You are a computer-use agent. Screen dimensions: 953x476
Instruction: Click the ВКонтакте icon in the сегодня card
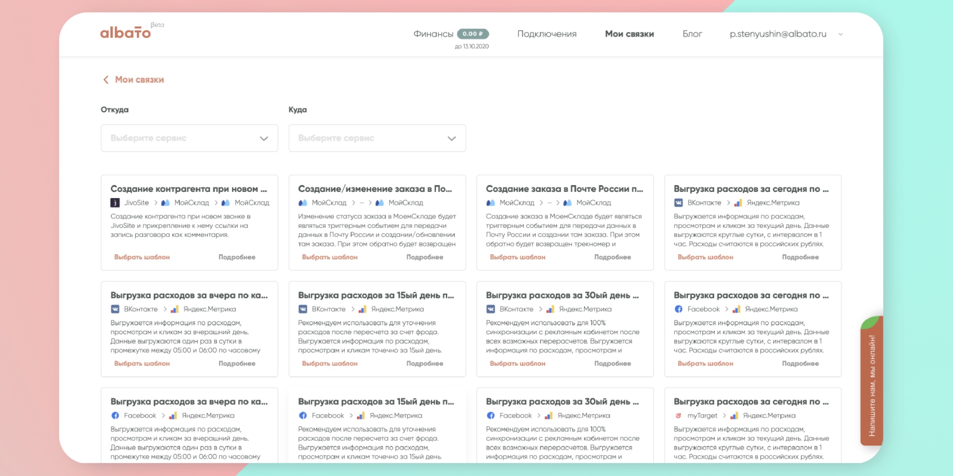pyautogui.click(x=679, y=203)
